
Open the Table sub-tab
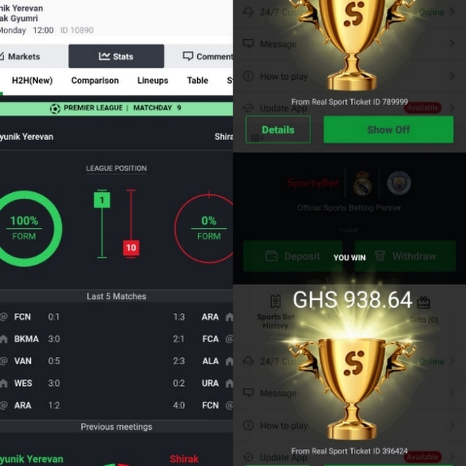point(197,81)
